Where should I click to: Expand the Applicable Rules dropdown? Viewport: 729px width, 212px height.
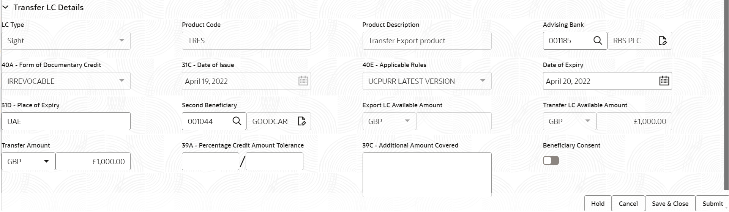click(483, 81)
